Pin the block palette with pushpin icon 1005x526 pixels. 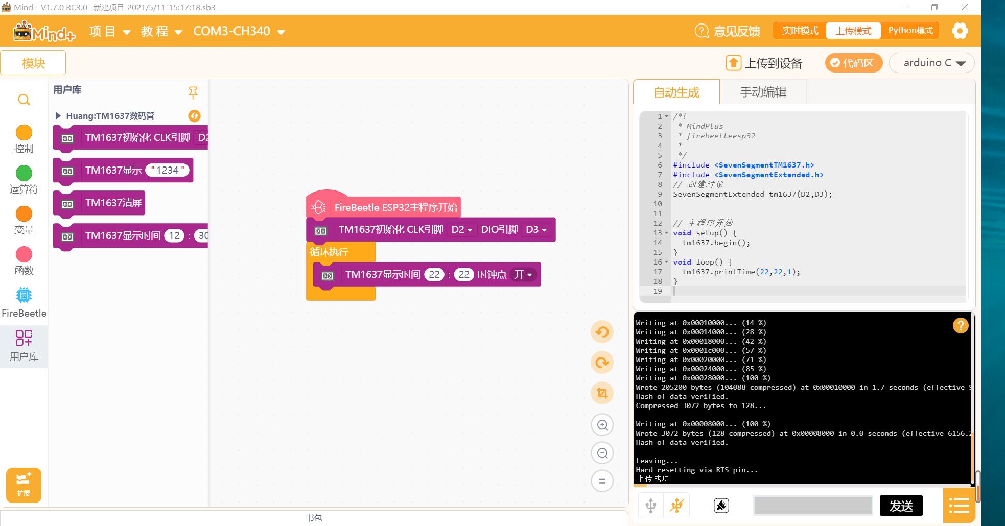[193, 92]
